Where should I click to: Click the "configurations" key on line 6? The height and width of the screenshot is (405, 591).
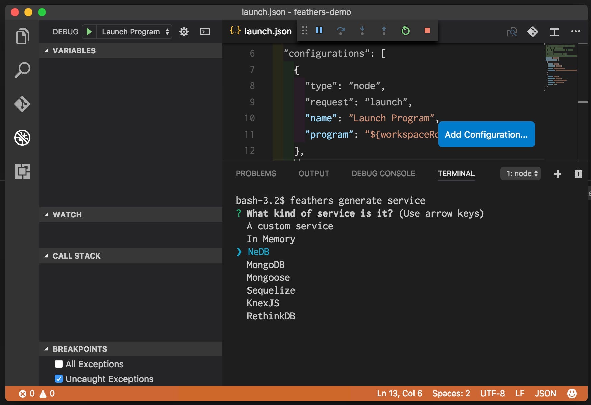point(327,53)
